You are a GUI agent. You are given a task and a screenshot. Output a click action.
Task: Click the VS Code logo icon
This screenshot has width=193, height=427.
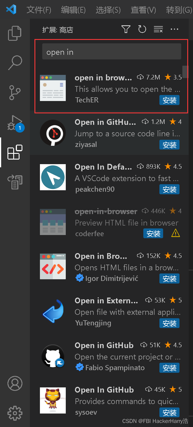pos(11,10)
